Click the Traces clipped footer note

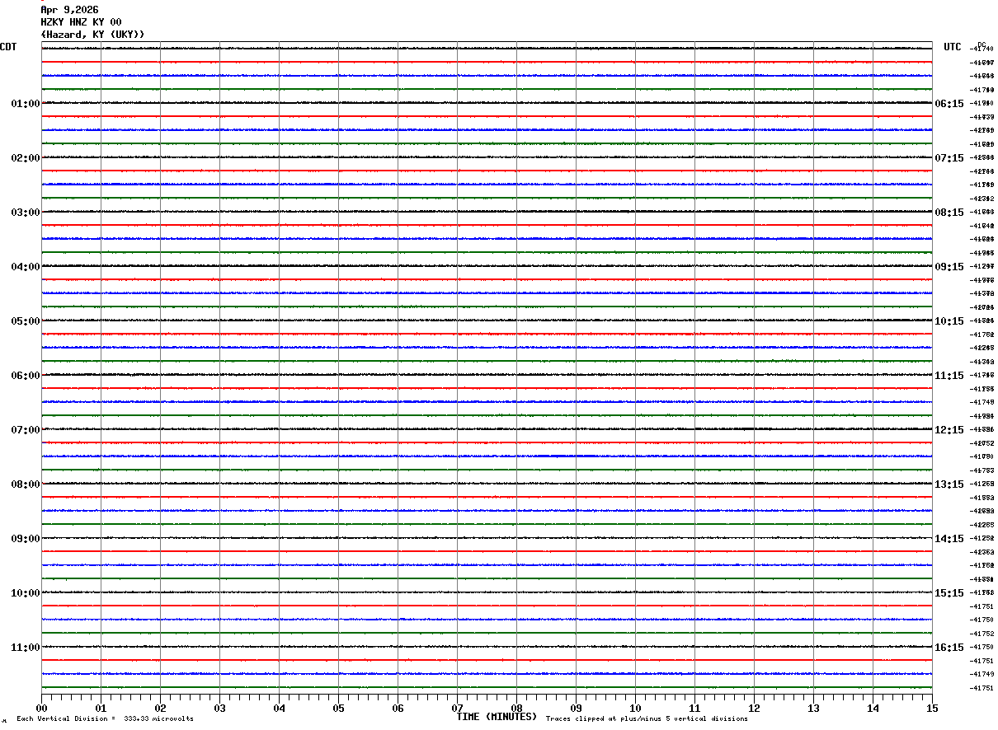(647, 719)
